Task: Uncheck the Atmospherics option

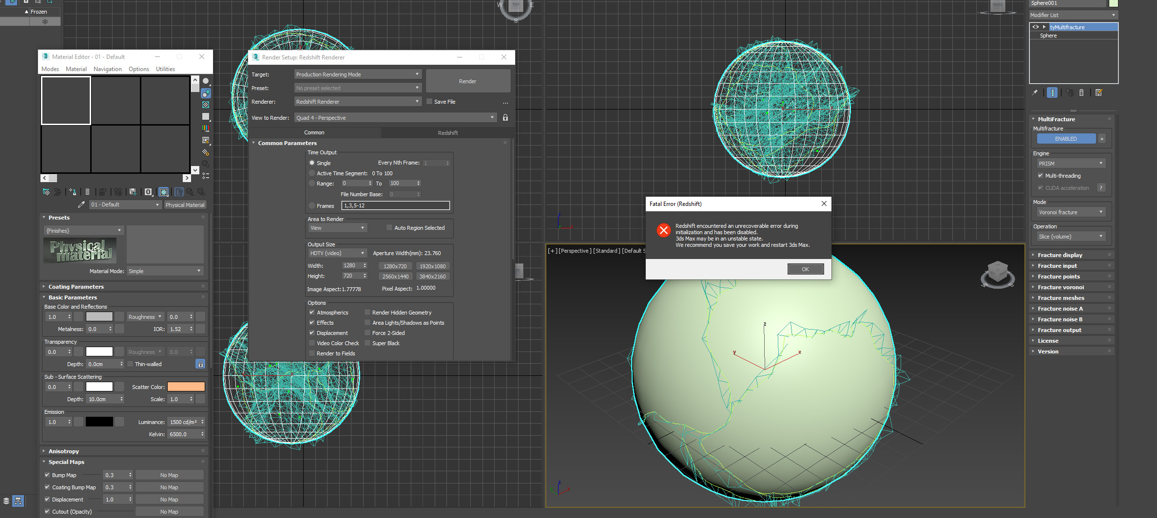Action: pos(312,312)
